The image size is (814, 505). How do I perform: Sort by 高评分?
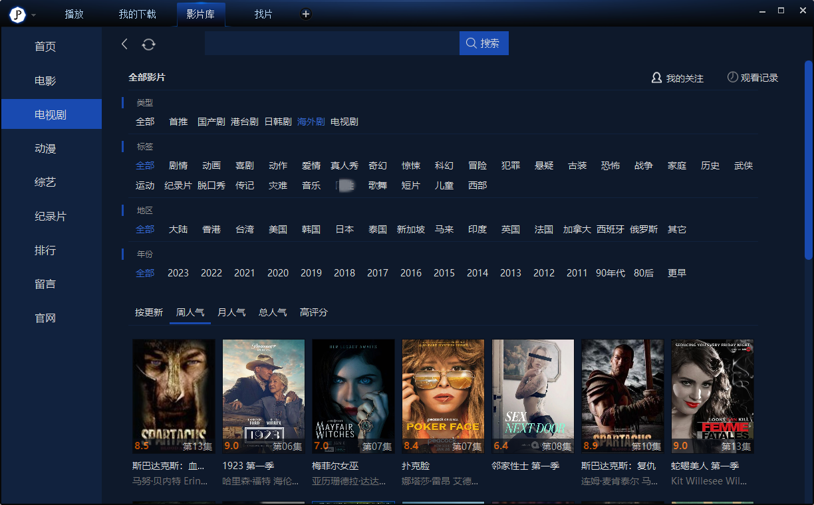click(x=314, y=312)
